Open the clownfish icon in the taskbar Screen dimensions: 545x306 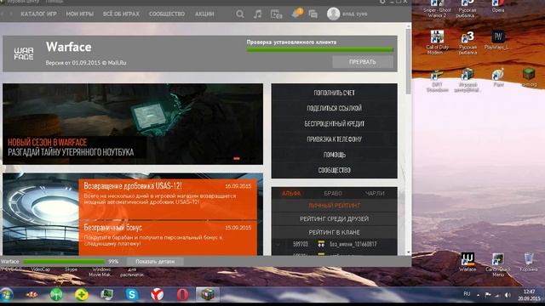[x=32, y=295]
